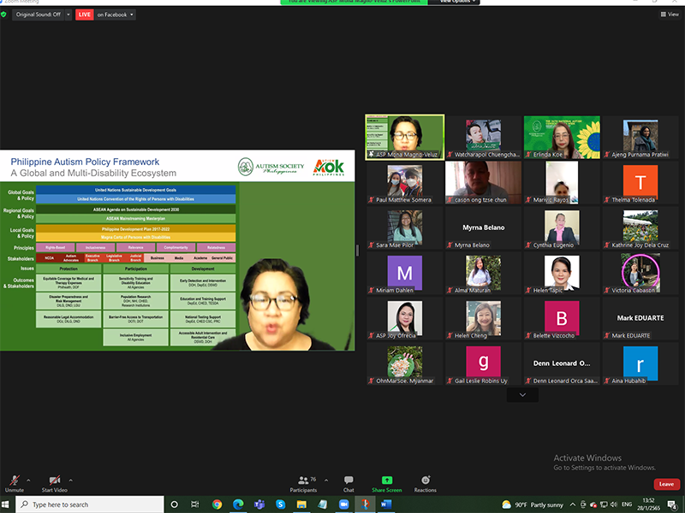Open File Explorer from taskbar
The width and height of the screenshot is (685, 513).
pyautogui.click(x=301, y=504)
